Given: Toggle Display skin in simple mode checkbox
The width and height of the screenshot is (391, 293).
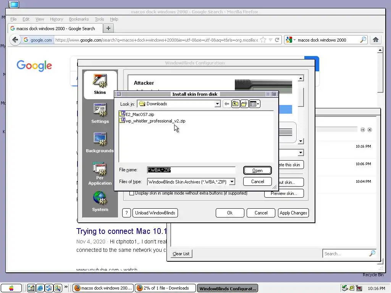Looking at the screenshot, I should click(132, 193).
